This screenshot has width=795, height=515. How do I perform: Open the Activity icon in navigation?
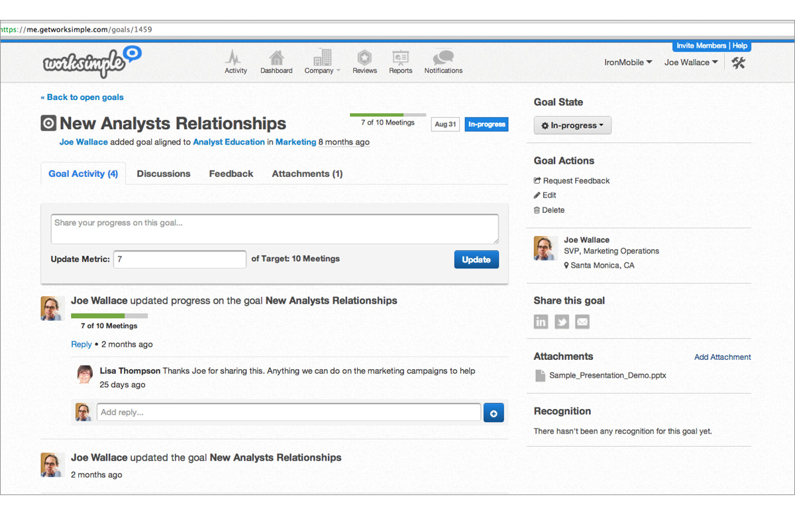pos(235,58)
